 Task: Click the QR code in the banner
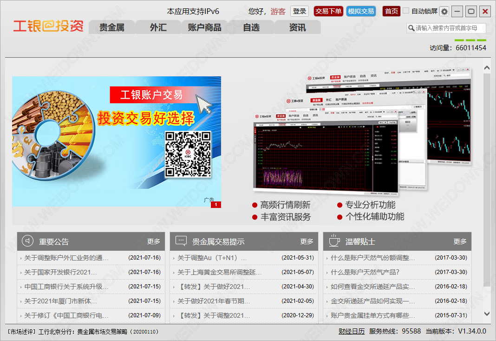point(188,154)
